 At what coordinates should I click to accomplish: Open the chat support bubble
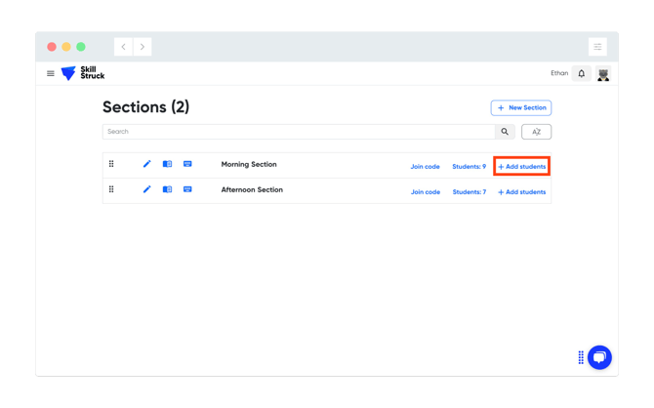599,357
